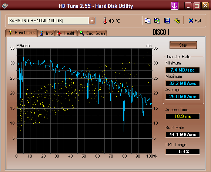
Task: Click the ms axis label on graph
Action: [149, 46]
